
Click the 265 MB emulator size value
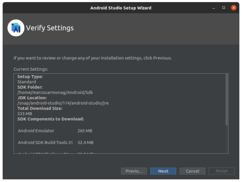tap(85, 131)
